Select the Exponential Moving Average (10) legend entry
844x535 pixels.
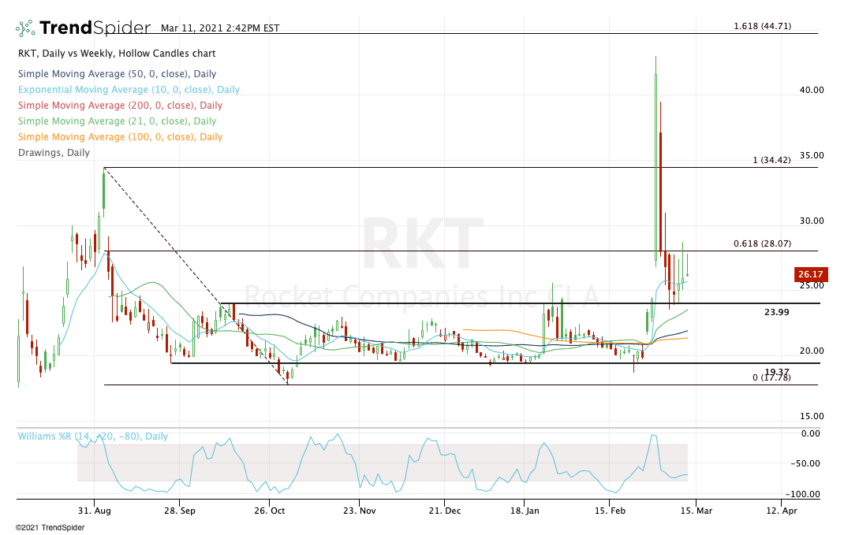(x=129, y=89)
